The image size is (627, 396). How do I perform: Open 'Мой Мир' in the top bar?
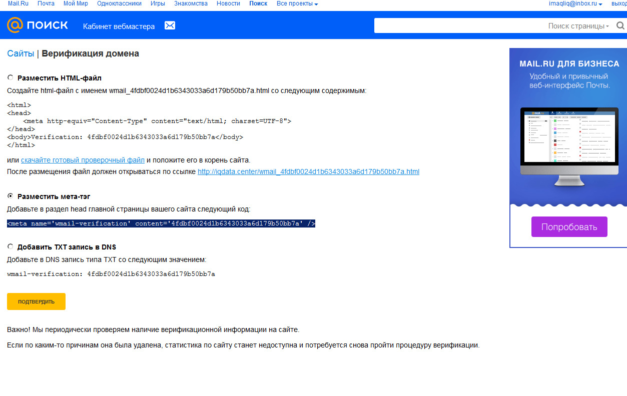[76, 3]
